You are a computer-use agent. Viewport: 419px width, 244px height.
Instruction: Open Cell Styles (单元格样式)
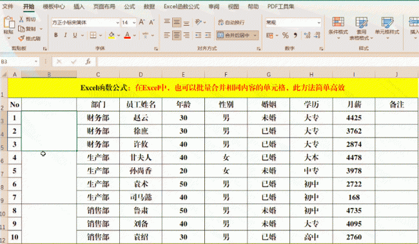[x=387, y=28]
